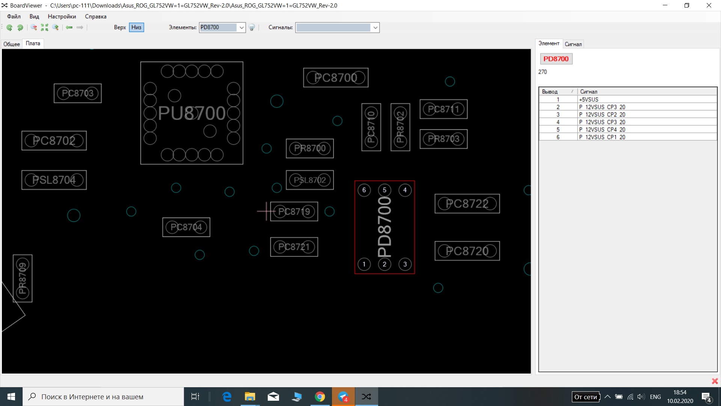Image resolution: width=721 pixels, height=406 pixels.
Task: Click the red X icon below panel
Action: tap(715, 381)
